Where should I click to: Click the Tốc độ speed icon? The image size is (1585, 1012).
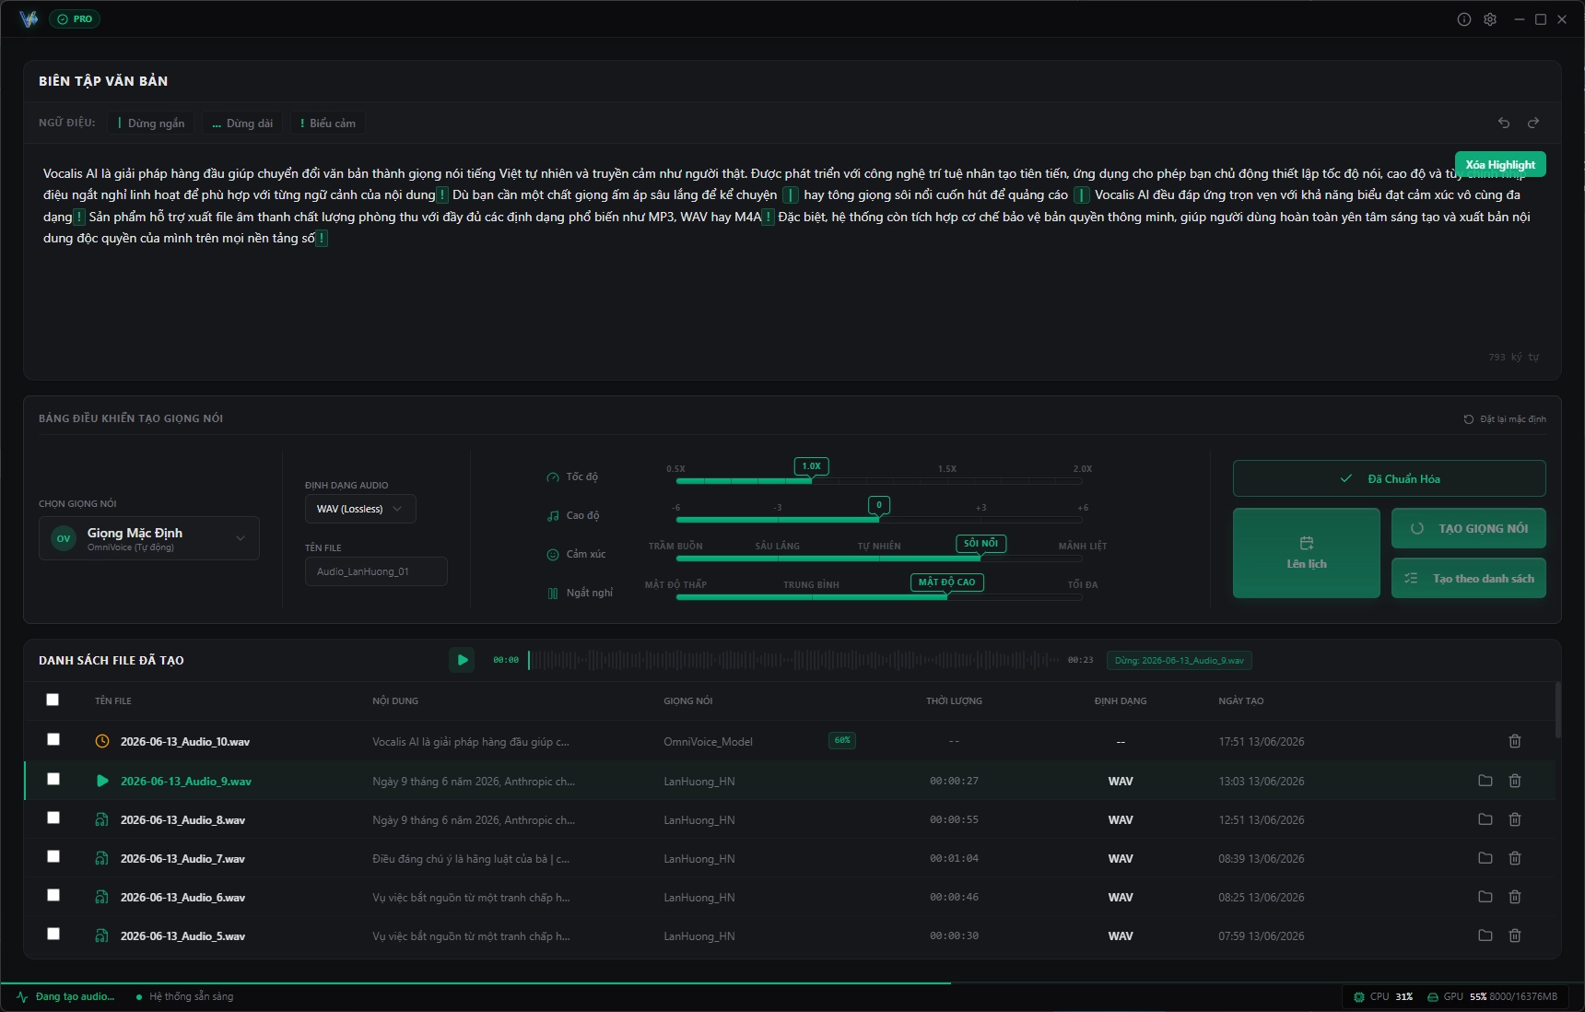553,477
